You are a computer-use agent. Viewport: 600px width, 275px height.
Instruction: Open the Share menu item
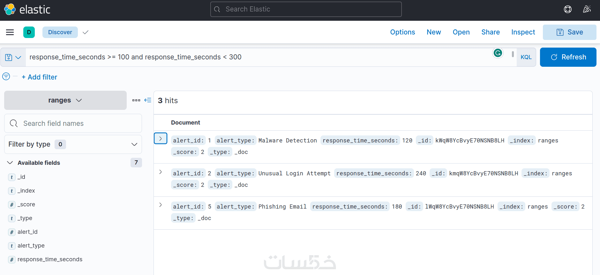[490, 32]
